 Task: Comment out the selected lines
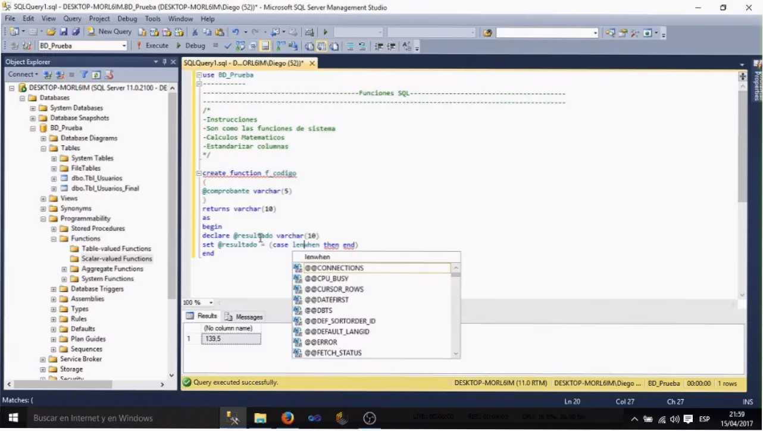tap(351, 46)
